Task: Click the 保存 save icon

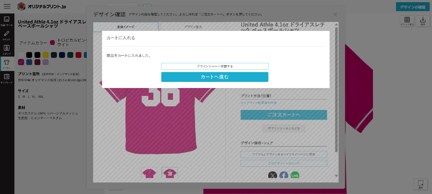Action: coord(423,21)
